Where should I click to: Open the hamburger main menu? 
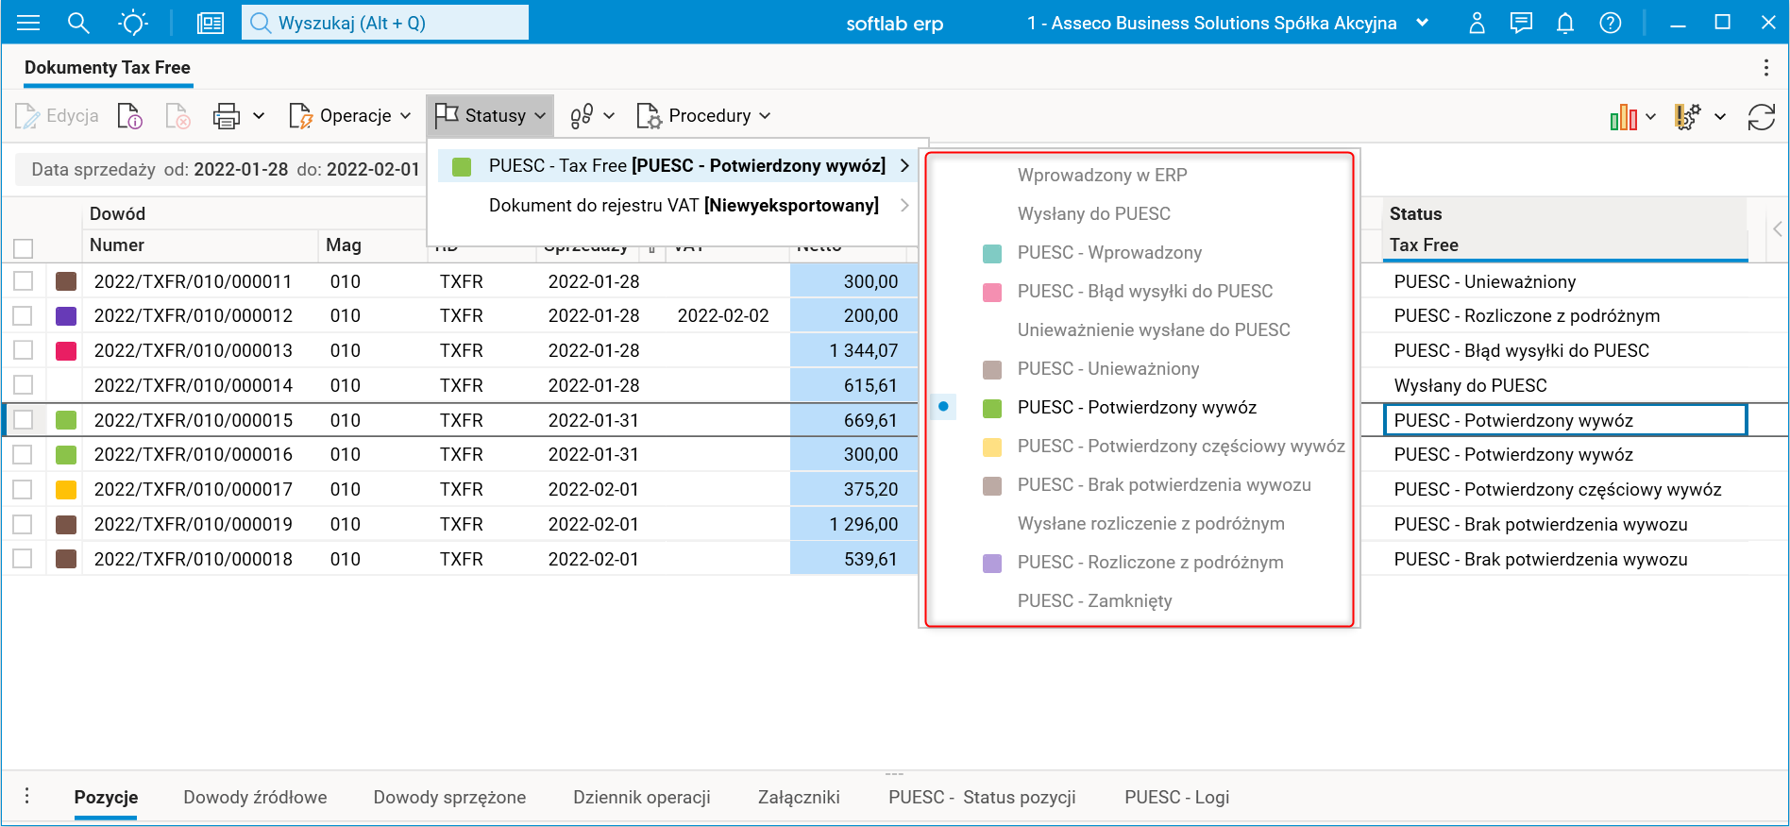[x=28, y=23]
